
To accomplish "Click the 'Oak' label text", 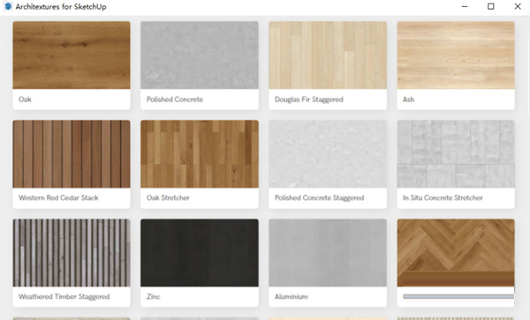I will click(x=25, y=100).
